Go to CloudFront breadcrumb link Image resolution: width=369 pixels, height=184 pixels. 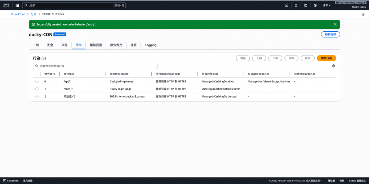pyautogui.click(x=18, y=14)
